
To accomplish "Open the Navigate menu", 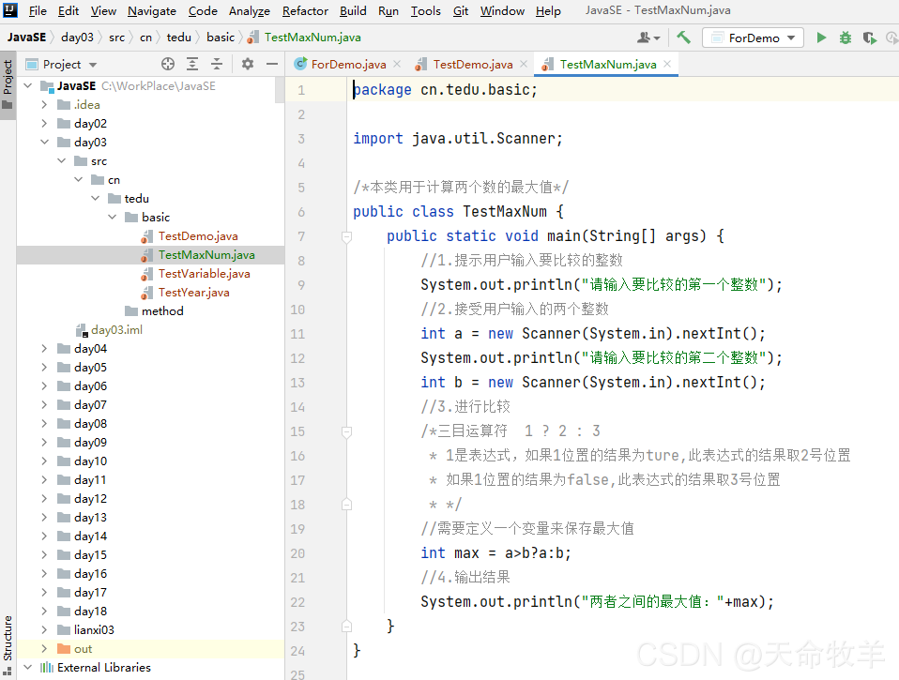I will coord(152,11).
